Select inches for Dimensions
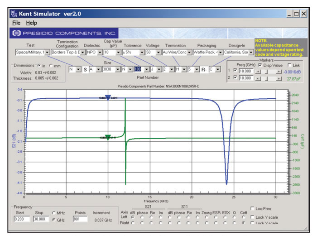This screenshot has height=236, width=317. [x=39, y=66]
